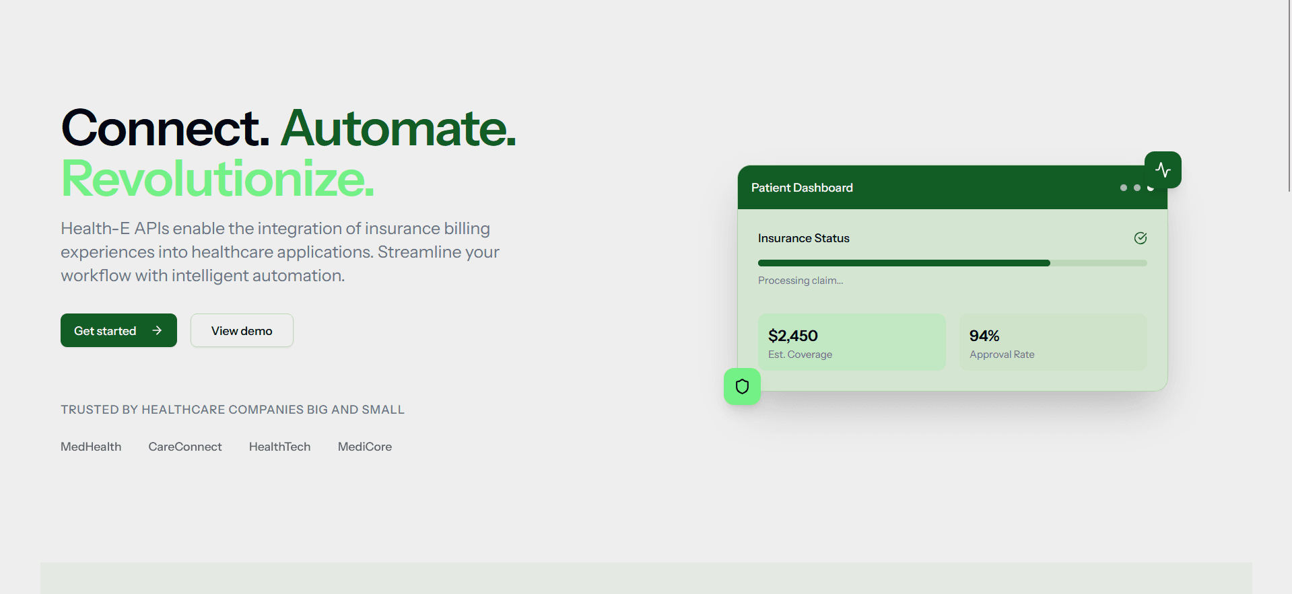Click the green shield icon badge
The image size is (1292, 594).
point(742,386)
